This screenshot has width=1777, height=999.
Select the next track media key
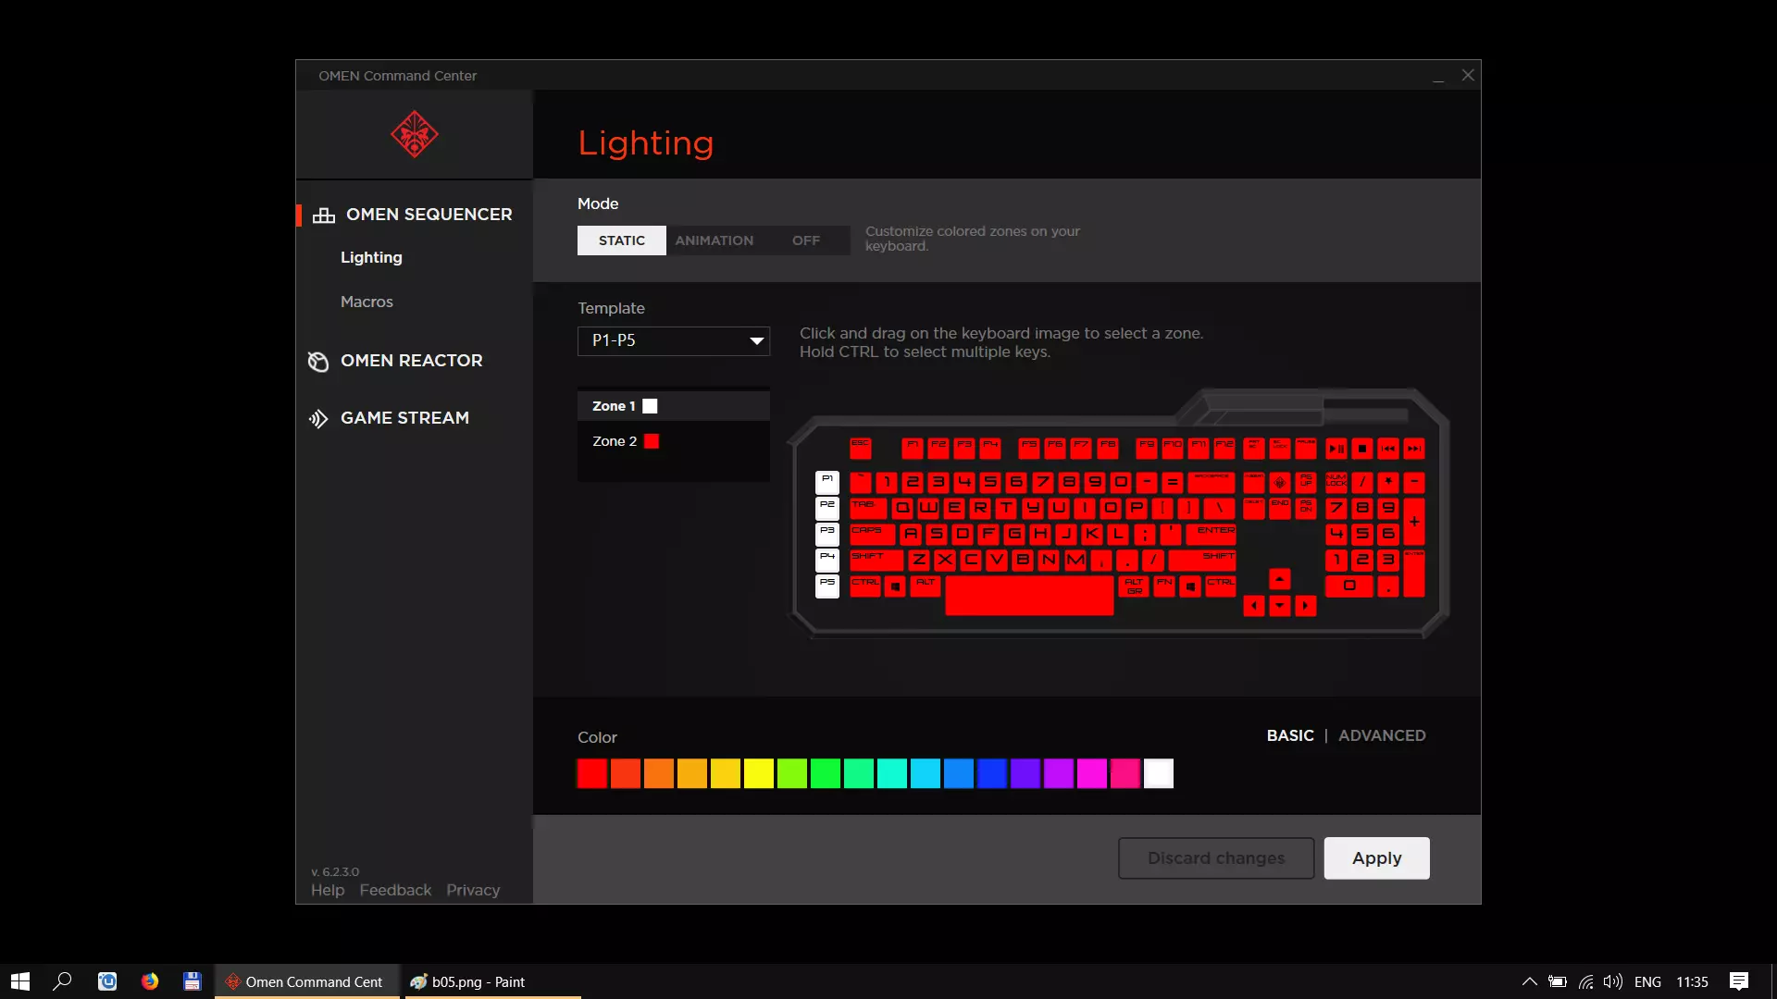[x=1414, y=449]
